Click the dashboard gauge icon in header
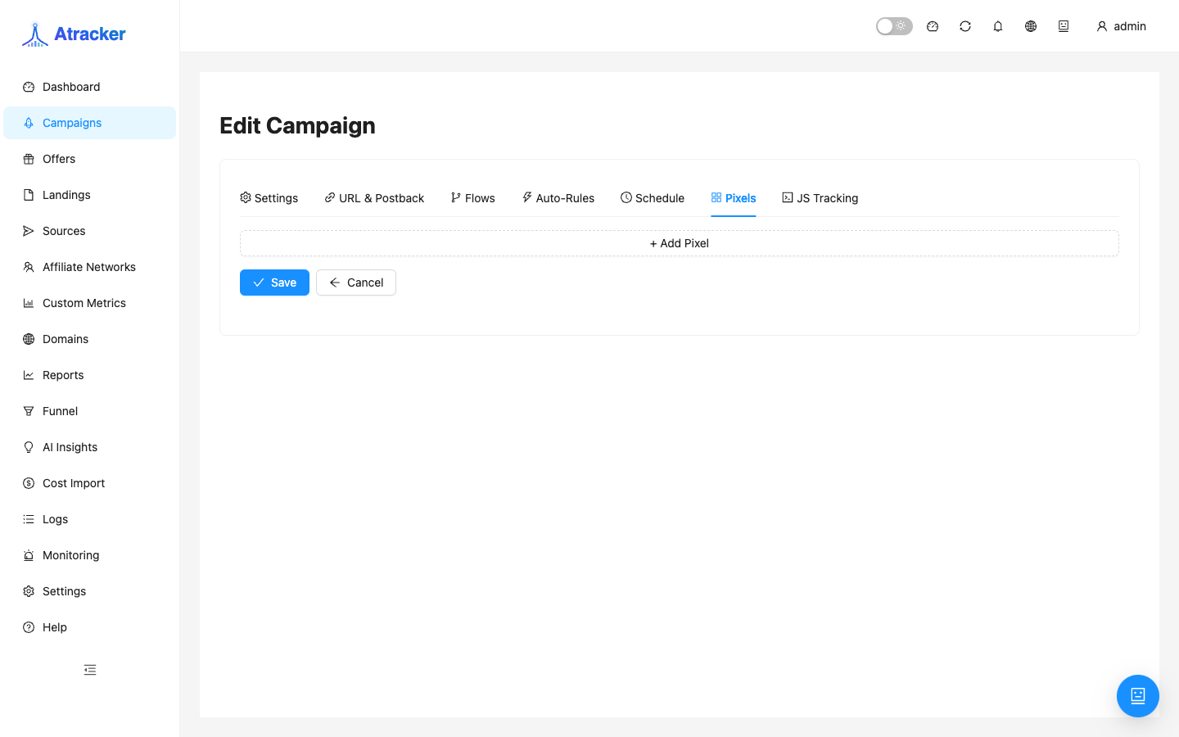This screenshot has height=737, width=1179. click(933, 26)
